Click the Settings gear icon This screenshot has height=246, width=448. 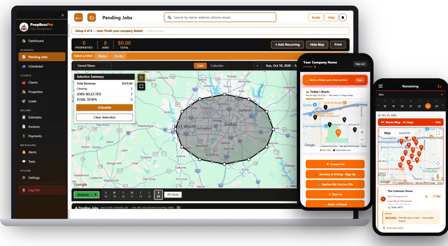point(24,178)
